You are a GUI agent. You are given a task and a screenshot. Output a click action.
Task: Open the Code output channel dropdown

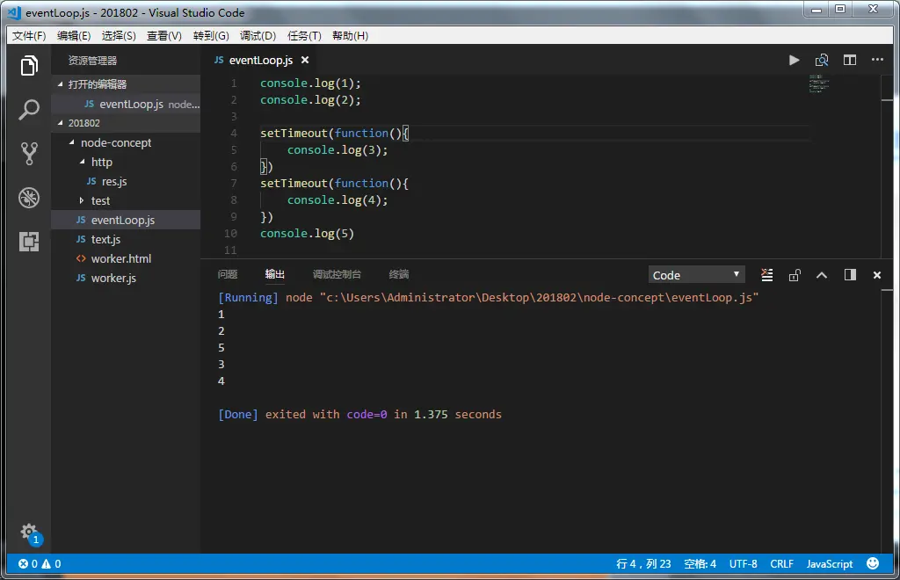696,275
